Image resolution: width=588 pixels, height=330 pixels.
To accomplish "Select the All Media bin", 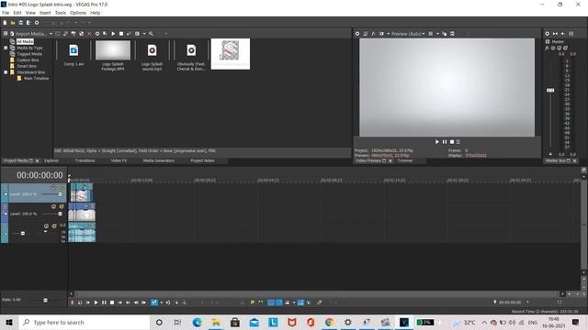I will pos(25,41).
